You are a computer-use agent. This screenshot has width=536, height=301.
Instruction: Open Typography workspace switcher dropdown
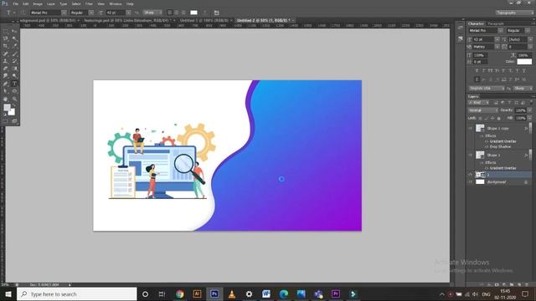coord(514,13)
